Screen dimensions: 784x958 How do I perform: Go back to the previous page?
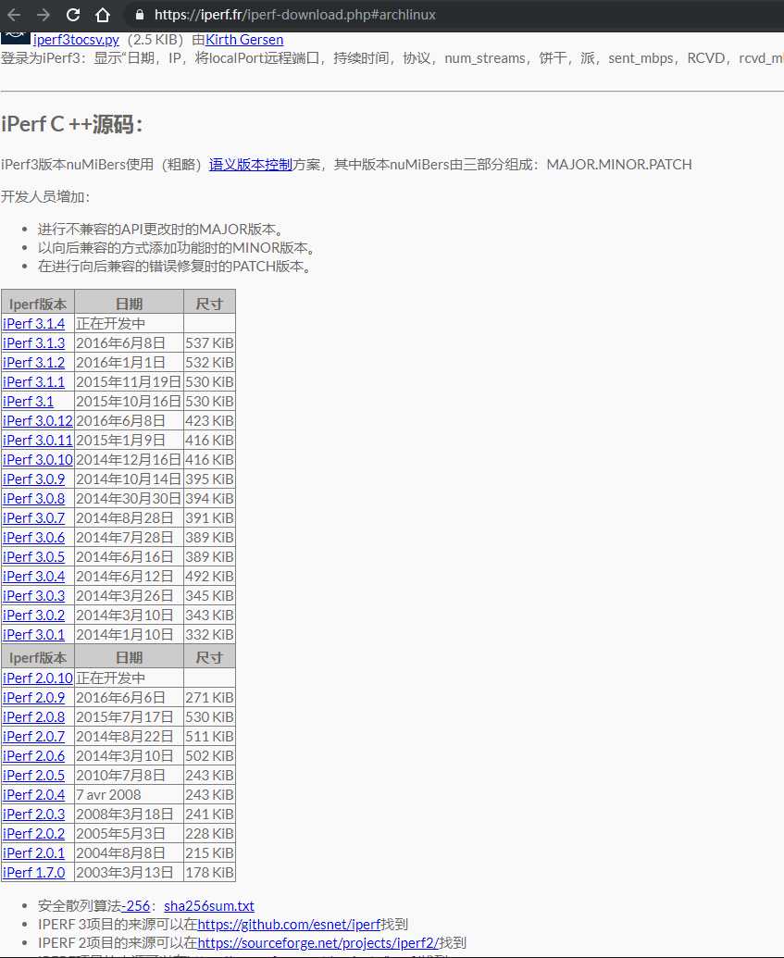14,15
